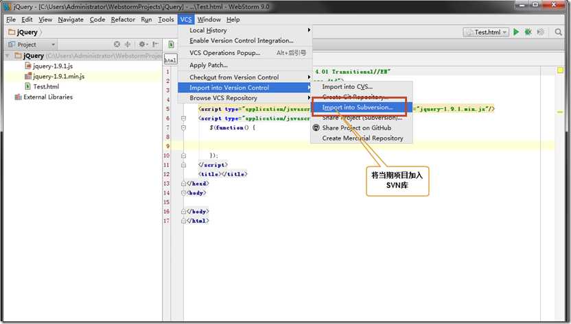Screen dimensions: 571x324
Task: Open Checkout from Version Control submenu
Action: 245,77
